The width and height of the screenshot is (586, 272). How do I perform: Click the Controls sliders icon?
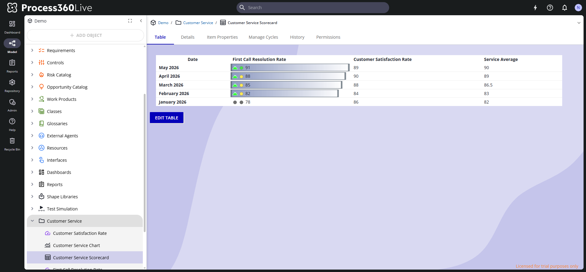[x=42, y=62]
